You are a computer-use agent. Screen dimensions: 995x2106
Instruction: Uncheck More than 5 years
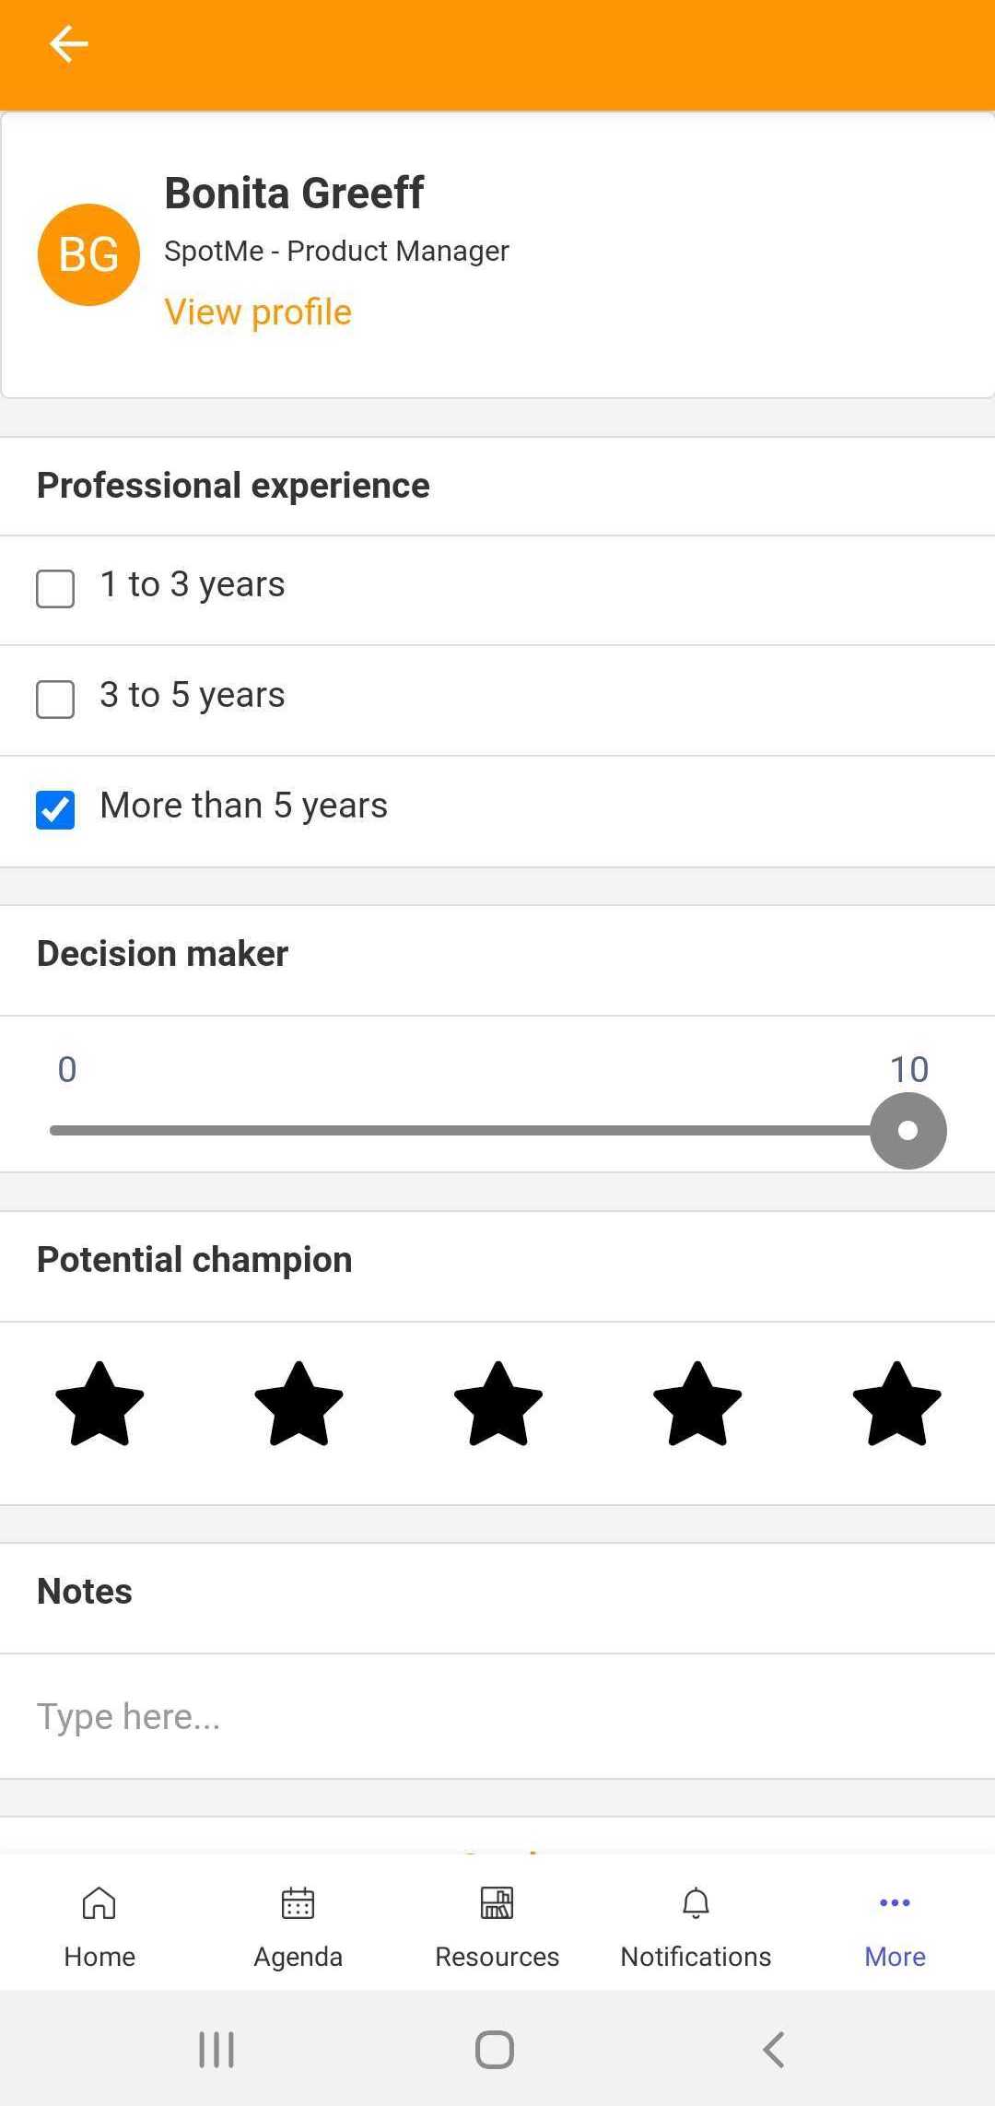coord(55,809)
